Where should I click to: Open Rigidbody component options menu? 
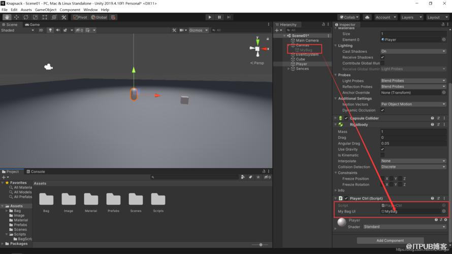pos(444,125)
